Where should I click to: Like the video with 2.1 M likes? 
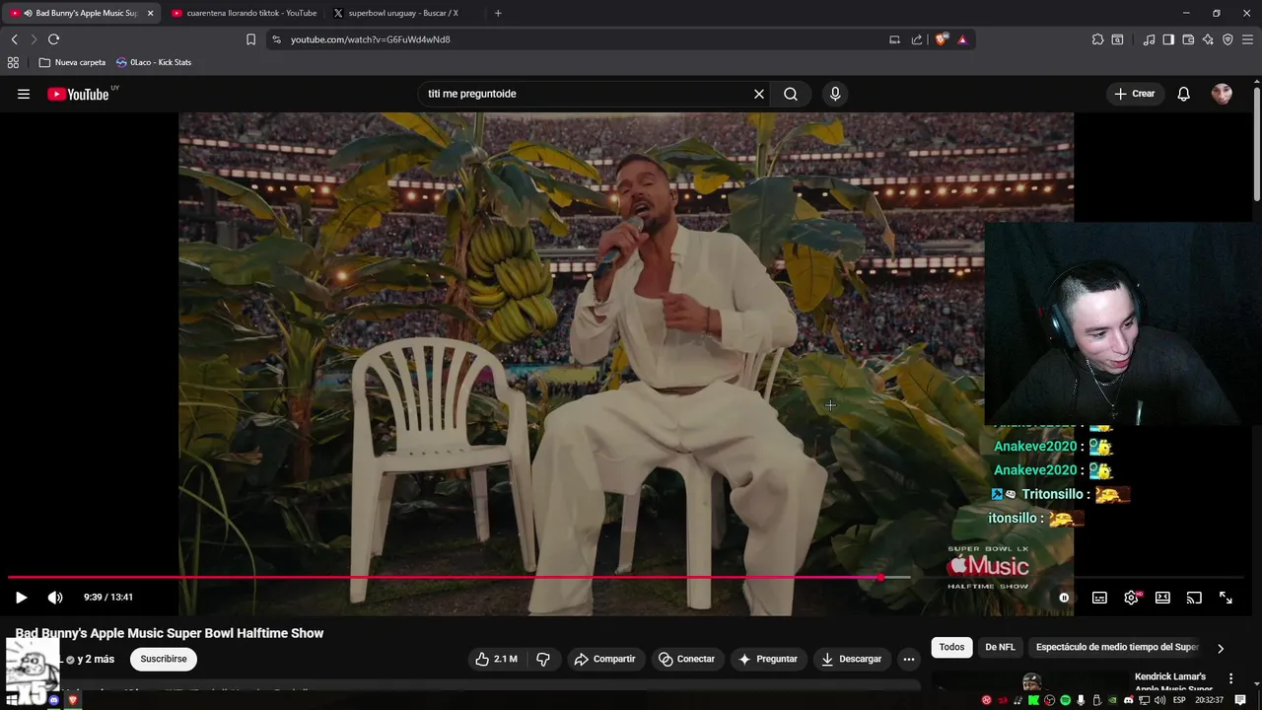[x=499, y=659]
